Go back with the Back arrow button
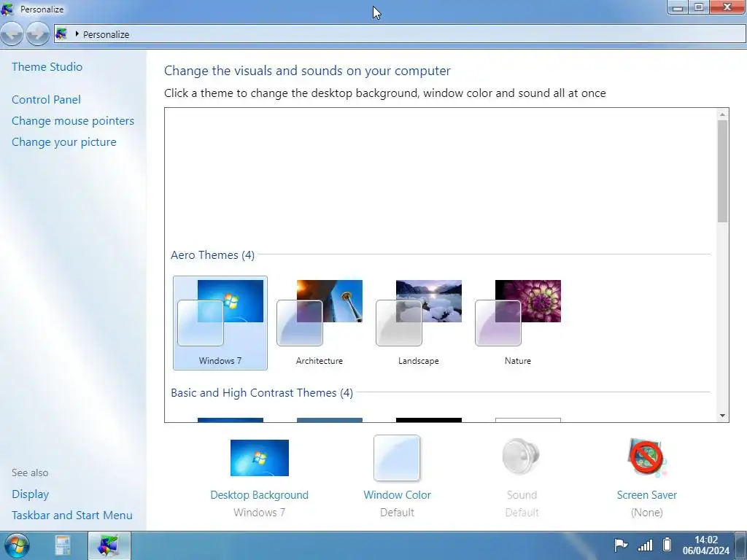 (12, 34)
